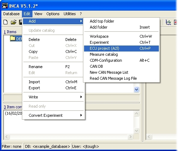Click scroll-down arrow in Item comment box

pos(136,131)
